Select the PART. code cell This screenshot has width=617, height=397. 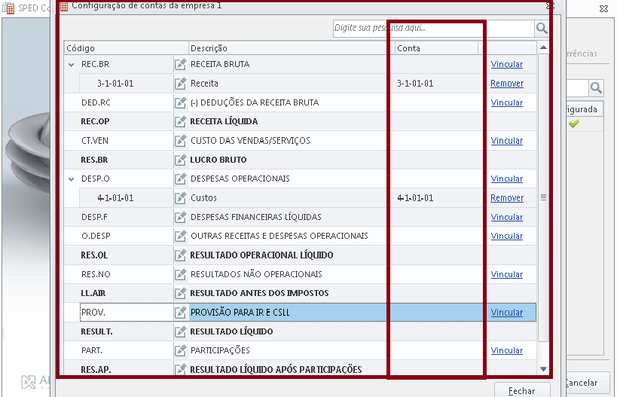[92, 350]
